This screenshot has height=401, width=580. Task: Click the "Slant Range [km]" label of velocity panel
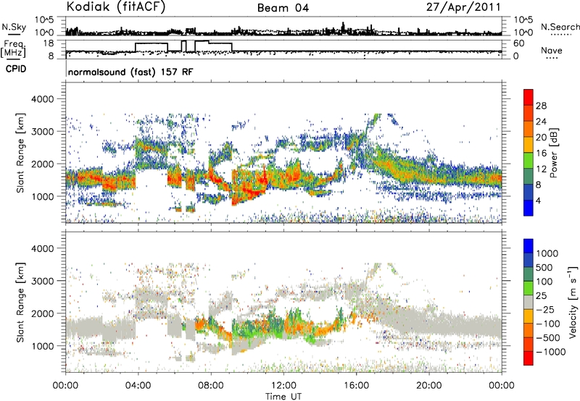20,302
